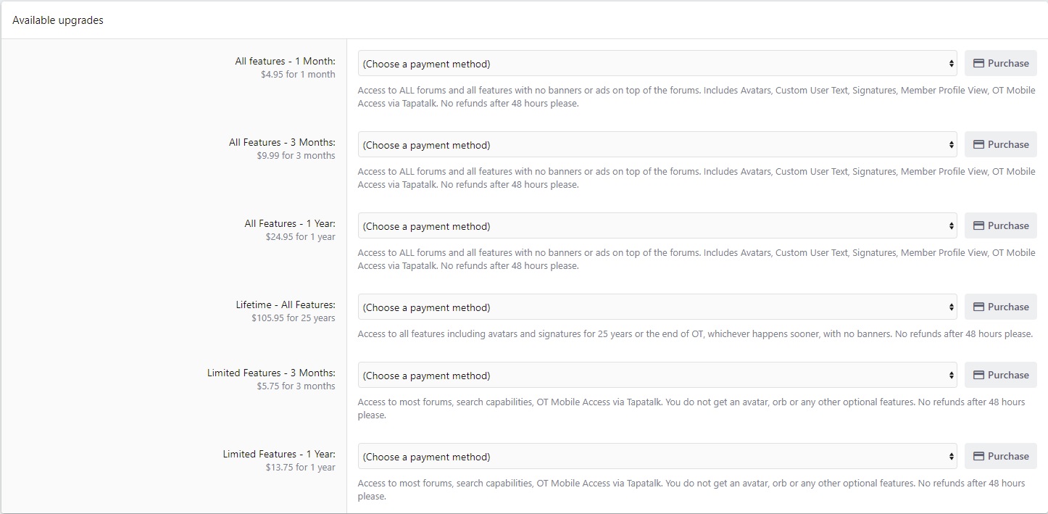Open payment method dropdown for Lifetime - All Features
This screenshot has height=514, width=1048.
(x=657, y=307)
